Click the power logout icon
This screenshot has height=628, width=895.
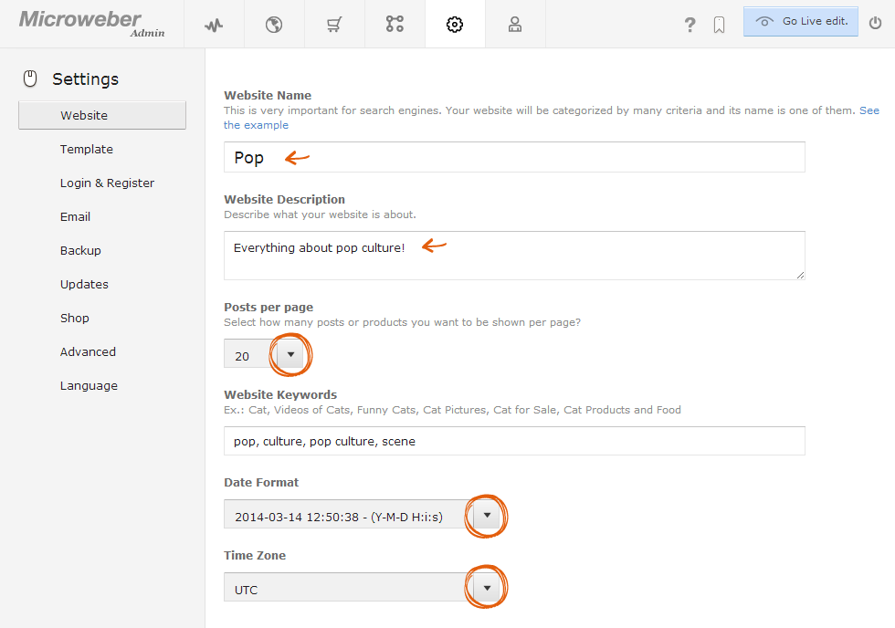coord(875,24)
